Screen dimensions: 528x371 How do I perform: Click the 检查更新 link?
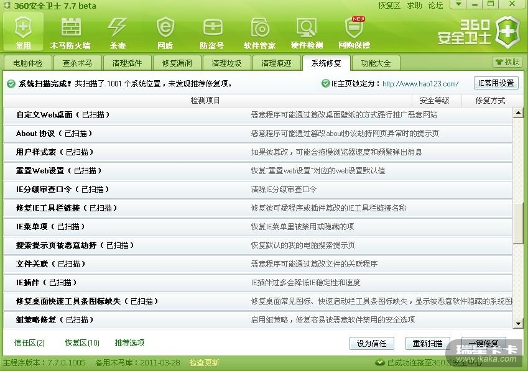coord(204,362)
